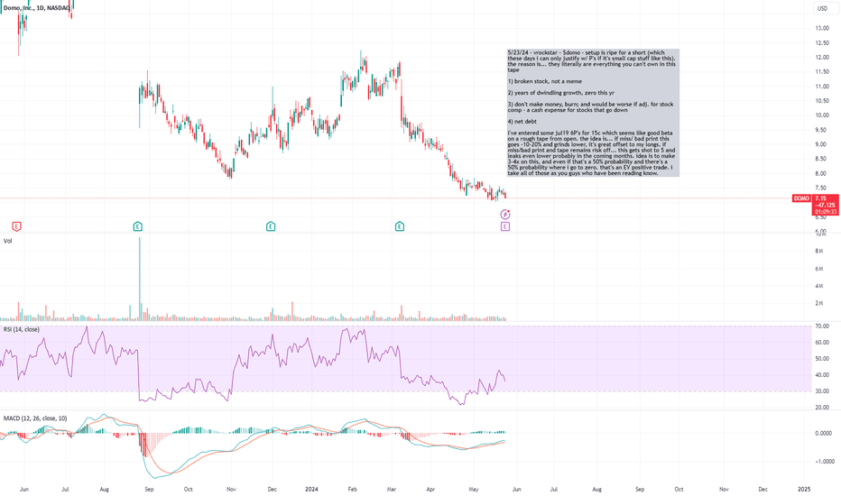Click the -1.0000 MACD axis label

click(824, 462)
